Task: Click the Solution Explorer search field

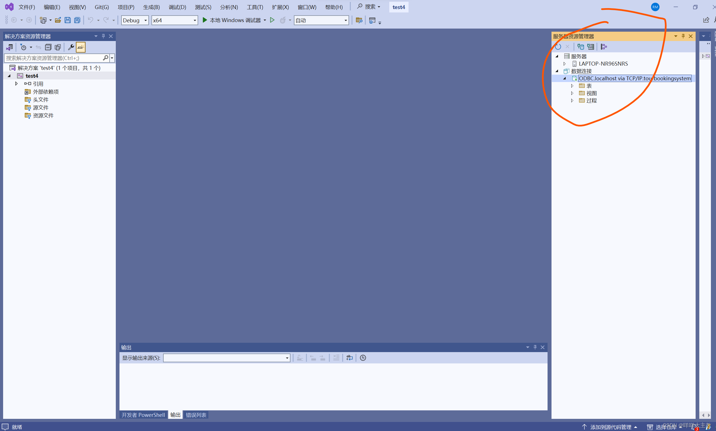Action: [54, 58]
